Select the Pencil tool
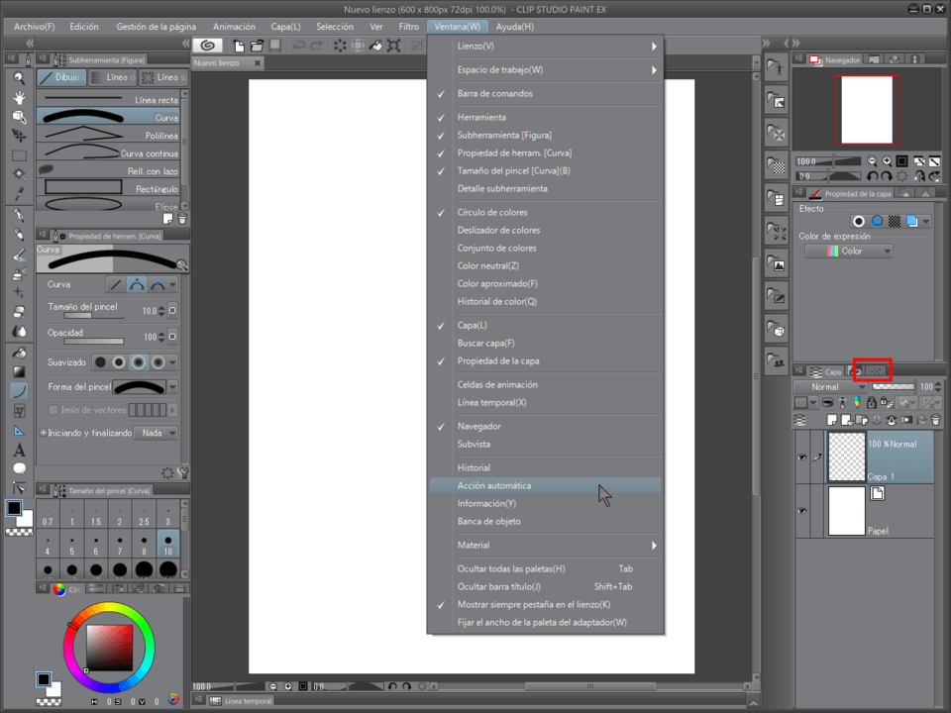The height and width of the screenshot is (713, 951). tap(20, 235)
